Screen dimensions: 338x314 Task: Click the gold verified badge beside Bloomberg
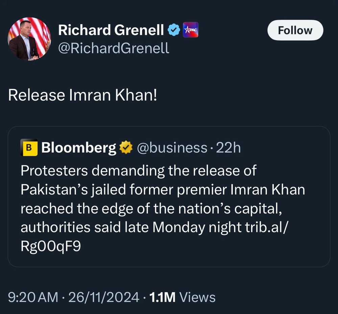click(125, 148)
